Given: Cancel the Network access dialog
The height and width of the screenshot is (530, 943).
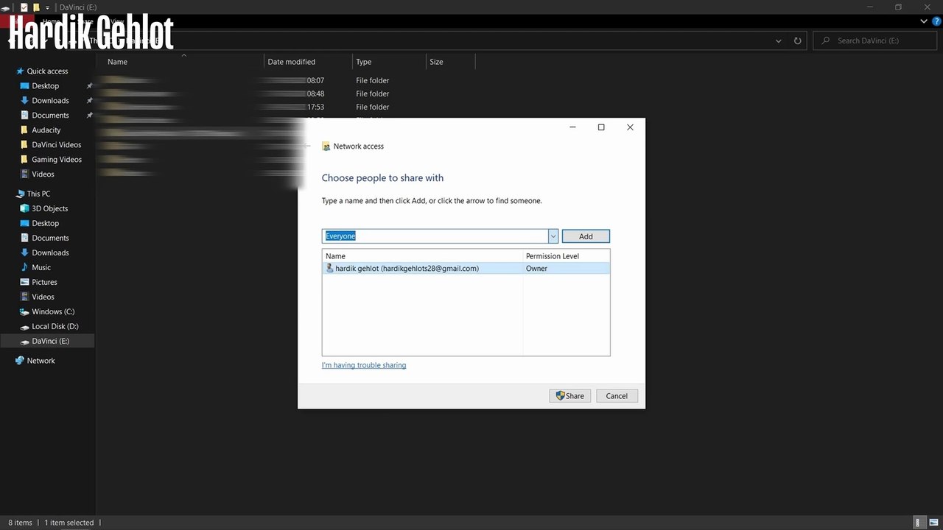Looking at the screenshot, I should tap(617, 396).
